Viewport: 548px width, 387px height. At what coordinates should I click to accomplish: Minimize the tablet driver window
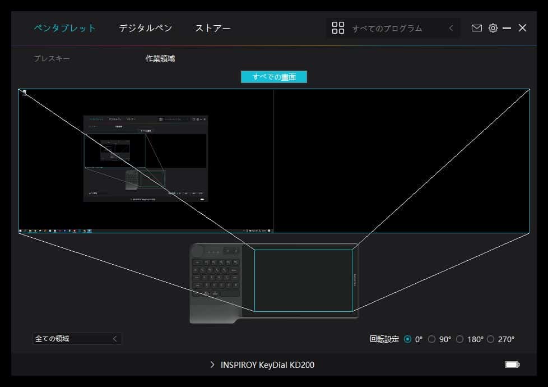(x=507, y=28)
